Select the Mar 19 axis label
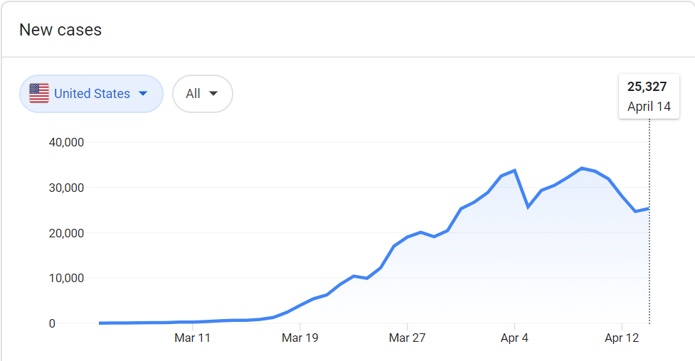This screenshot has width=695, height=361. coord(300,338)
